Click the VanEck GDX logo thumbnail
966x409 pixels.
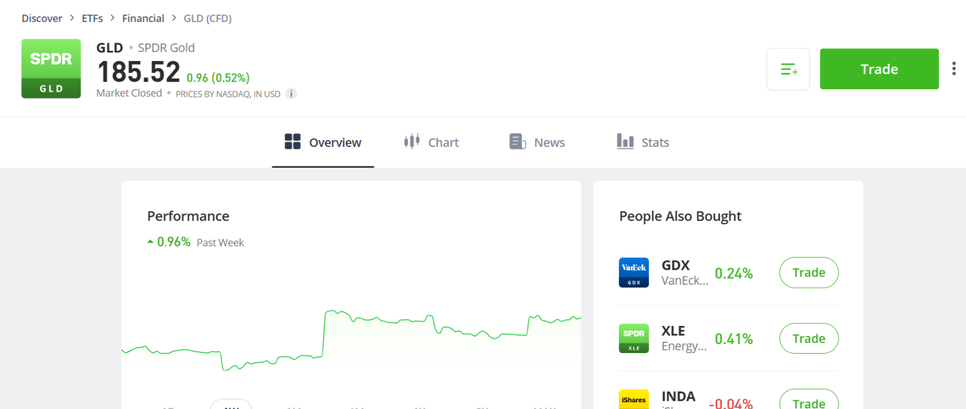633,273
